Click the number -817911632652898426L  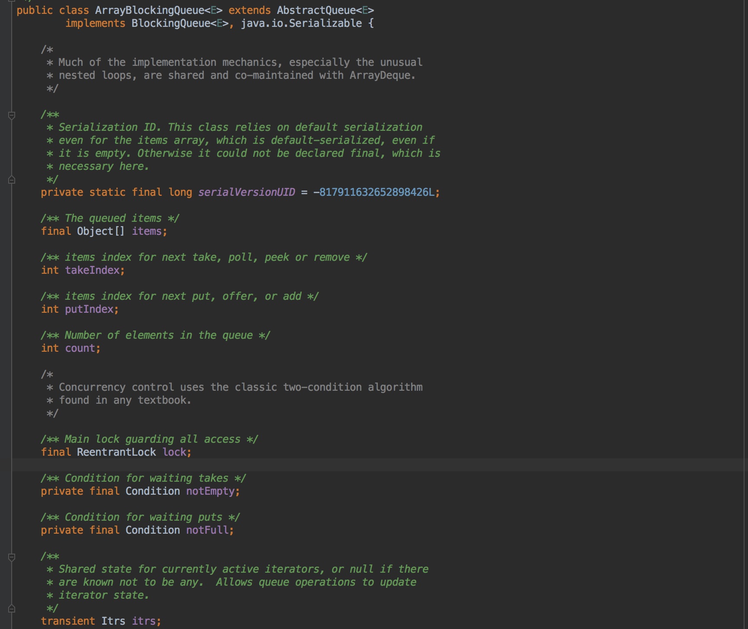(374, 192)
